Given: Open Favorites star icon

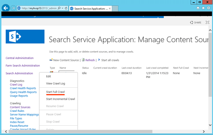Looking at the screenshot, I should tap(203, 8).
